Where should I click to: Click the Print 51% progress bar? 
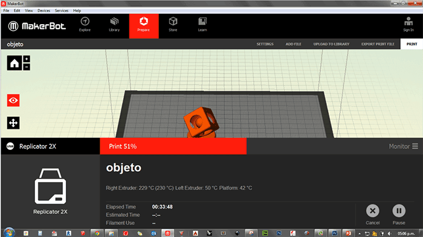point(173,146)
